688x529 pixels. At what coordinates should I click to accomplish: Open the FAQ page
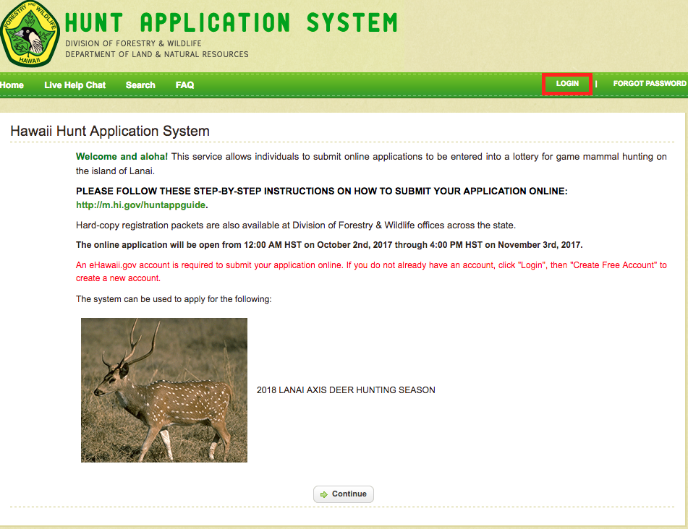(184, 85)
